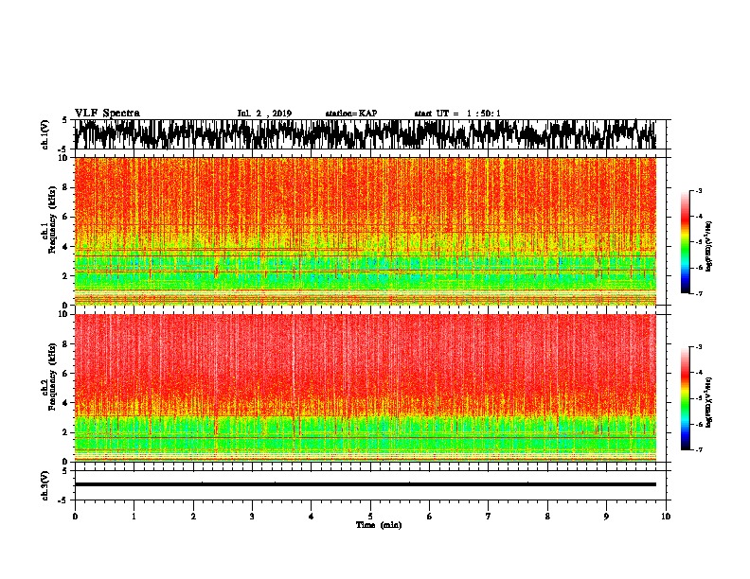Click the time axis tick label "3"
The height and width of the screenshot is (579, 750).
(252, 517)
